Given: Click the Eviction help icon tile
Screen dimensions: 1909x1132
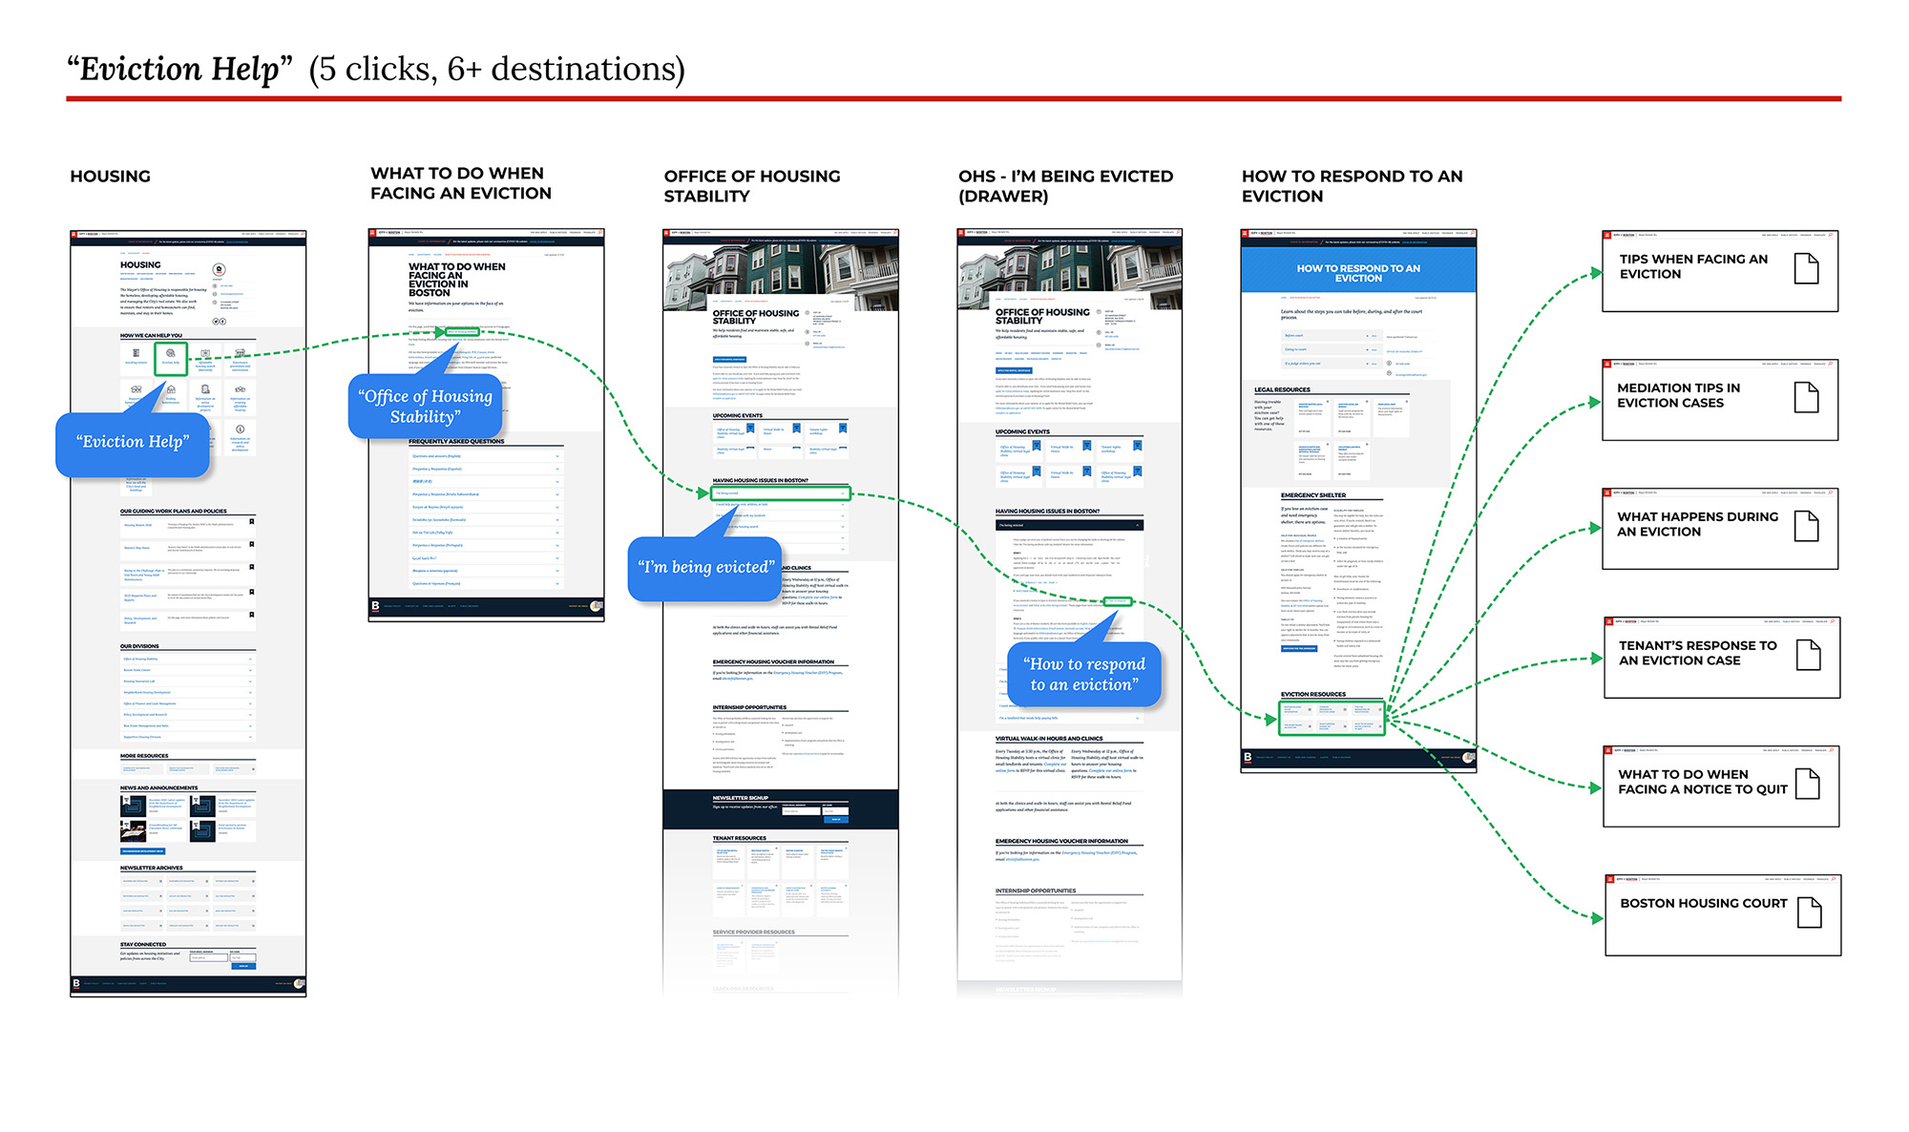Looking at the screenshot, I should [x=171, y=357].
